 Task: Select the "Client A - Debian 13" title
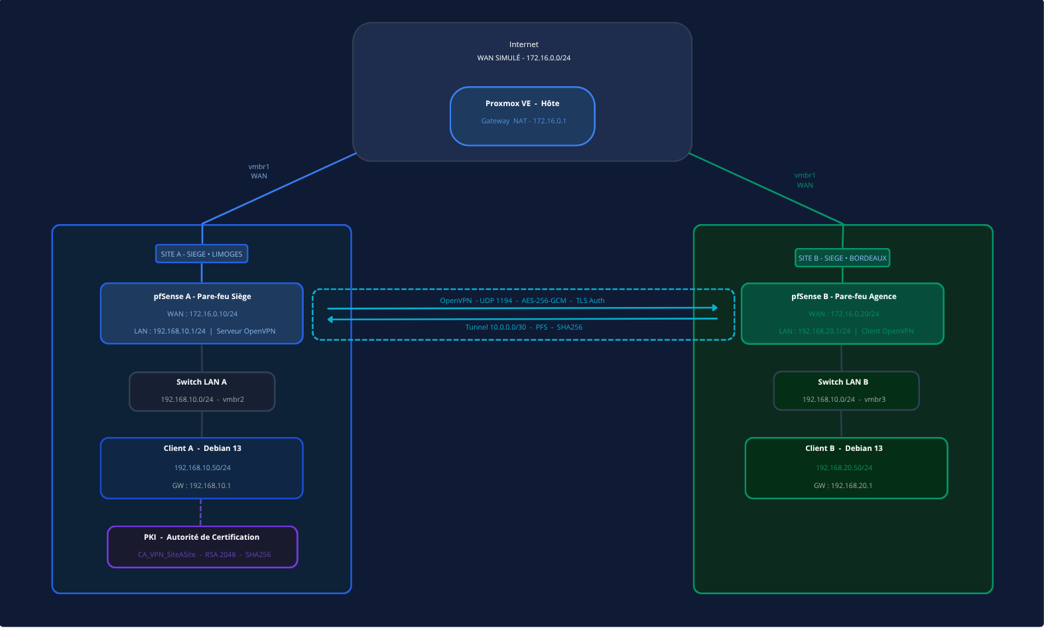click(x=202, y=448)
